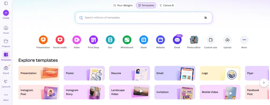270x105 pixels.
Task: Open the Print Shop icon
Action: tap(93, 40)
